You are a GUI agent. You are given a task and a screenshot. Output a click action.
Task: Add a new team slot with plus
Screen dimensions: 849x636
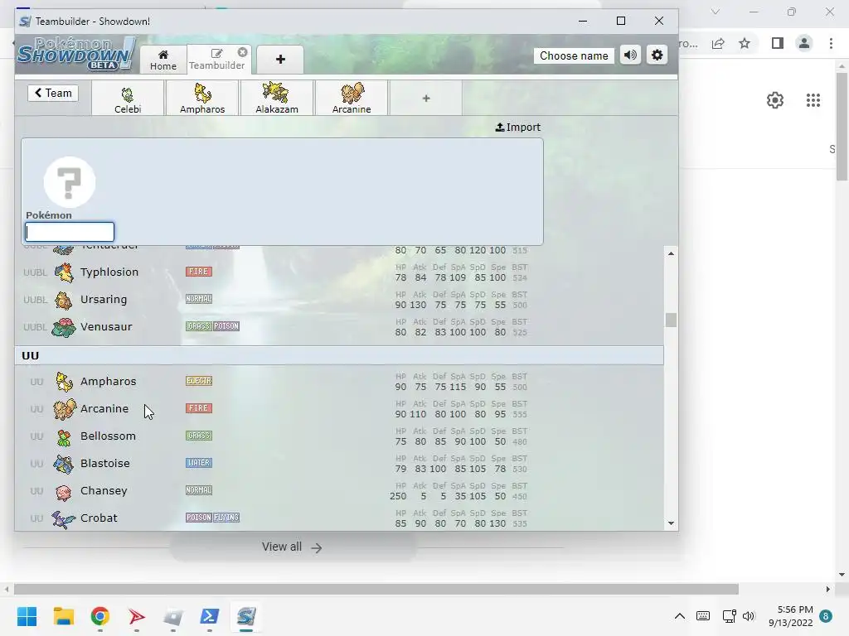pyautogui.click(x=426, y=98)
